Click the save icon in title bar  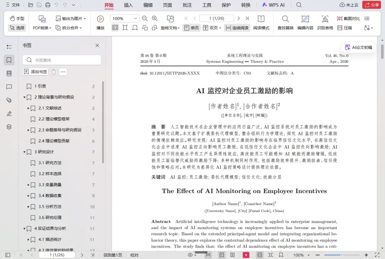pos(39,5)
